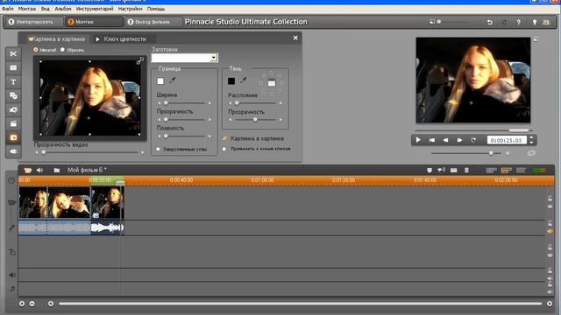Image resolution: width=561 pixels, height=315 pixels.
Task: Hide the main video track eye icon
Action: (x=550, y=206)
